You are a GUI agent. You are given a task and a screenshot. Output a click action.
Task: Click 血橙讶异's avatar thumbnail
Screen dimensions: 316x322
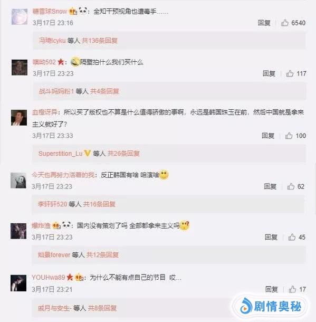point(19,118)
